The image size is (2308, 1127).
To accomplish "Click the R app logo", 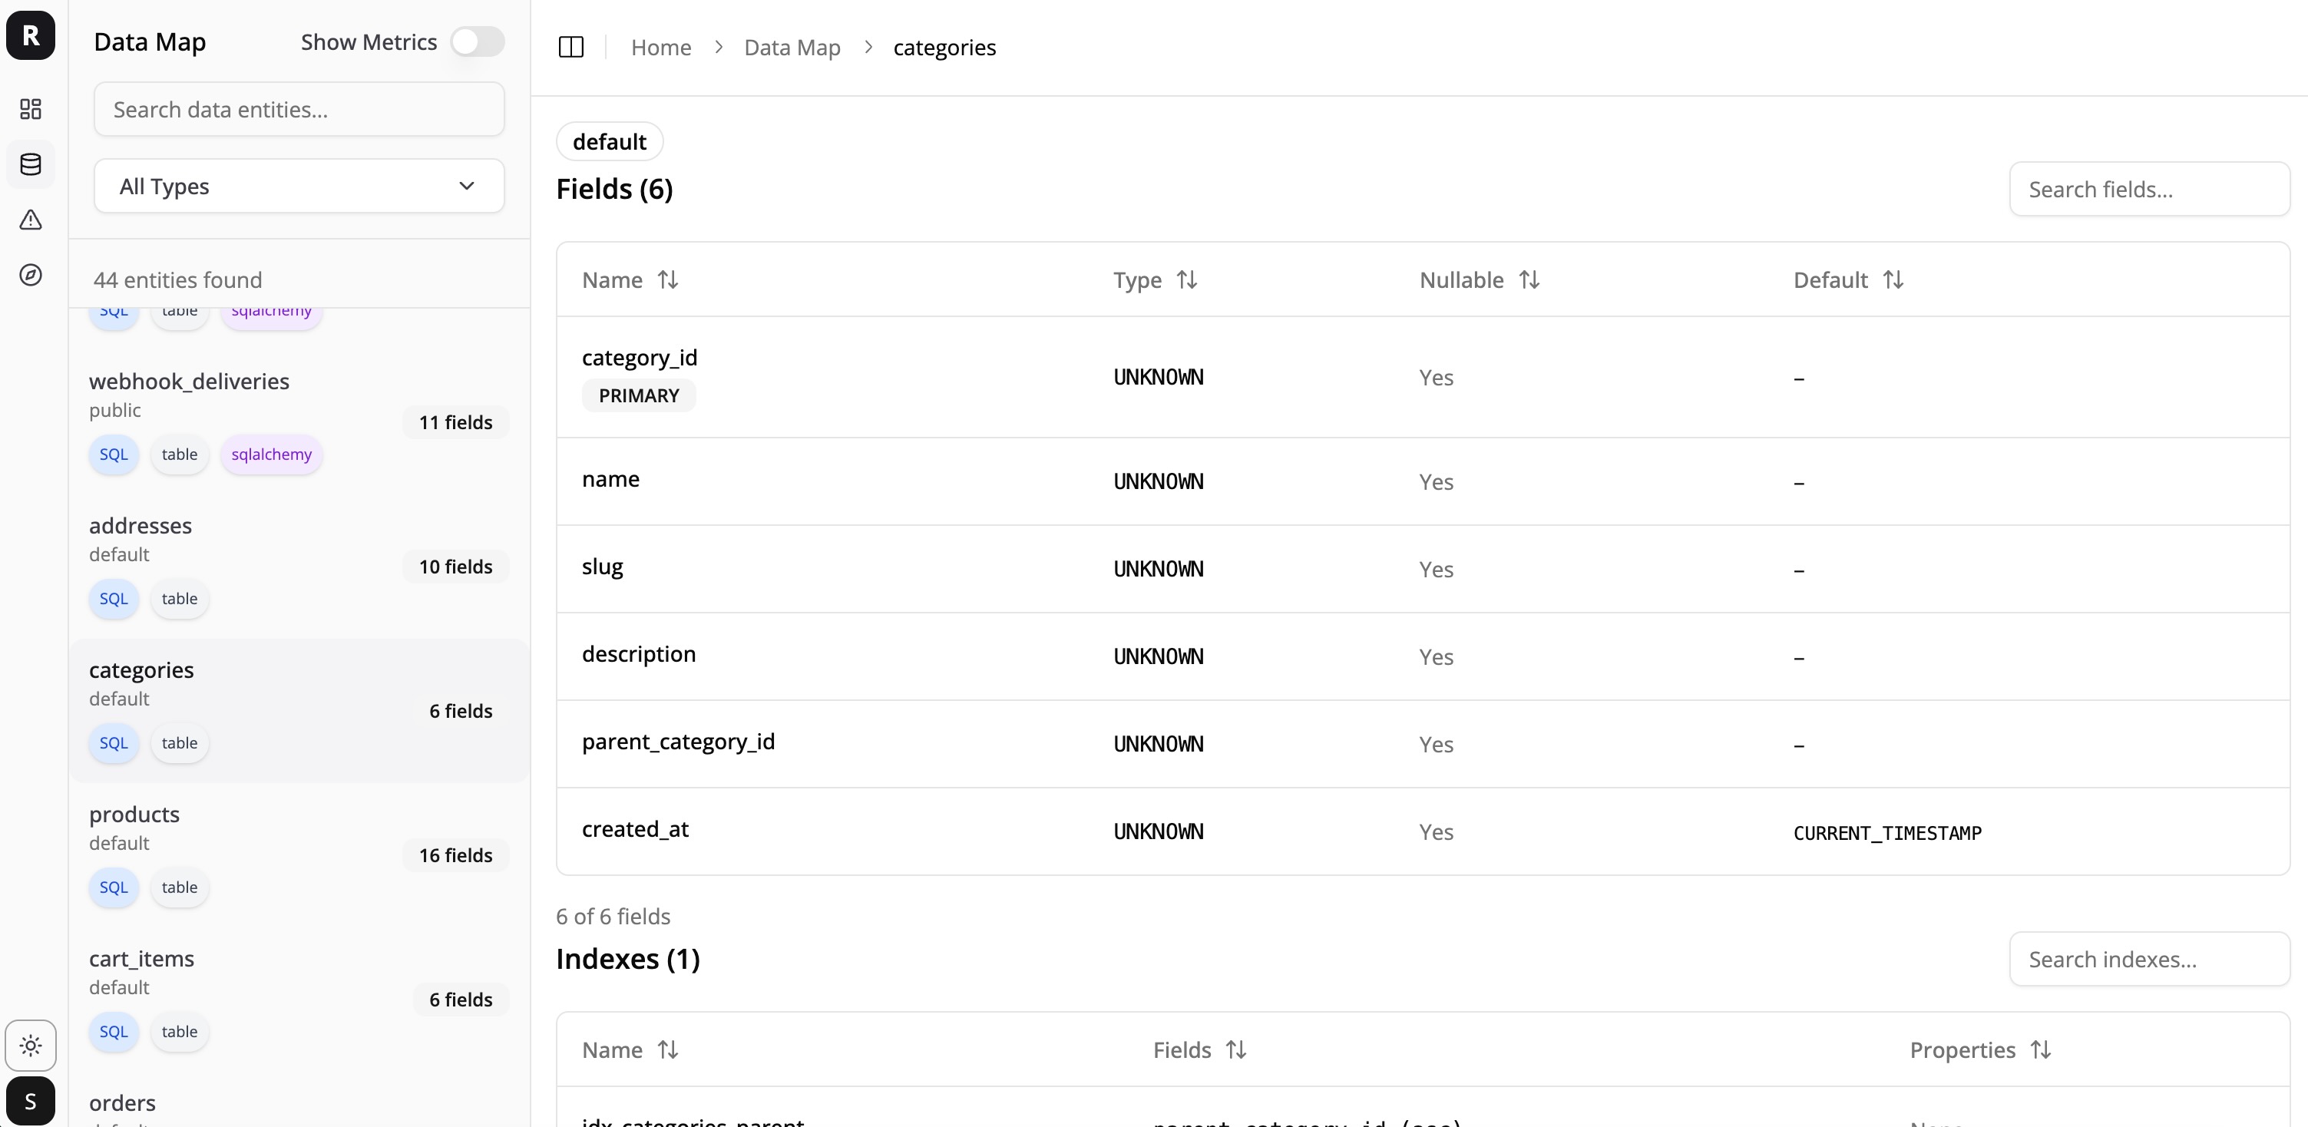I will pyautogui.click(x=31, y=35).
